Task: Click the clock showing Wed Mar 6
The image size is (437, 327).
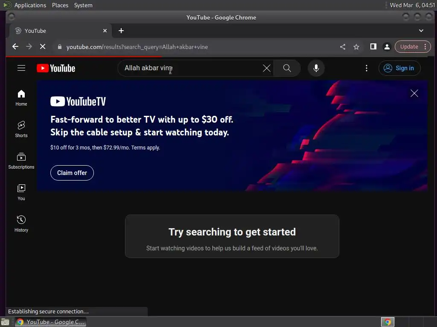Action: point(412,5)
